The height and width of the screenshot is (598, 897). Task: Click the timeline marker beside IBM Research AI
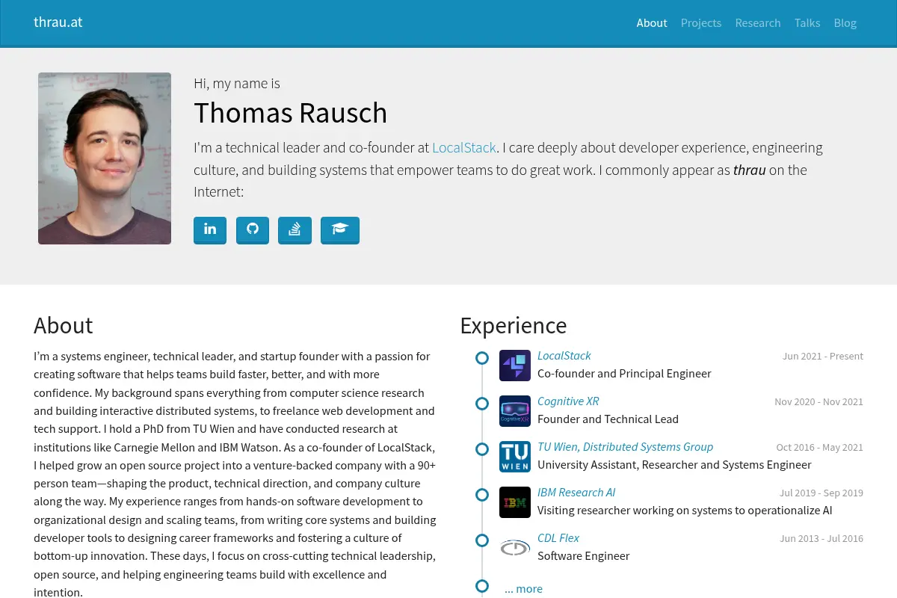[x=482, y=495]
